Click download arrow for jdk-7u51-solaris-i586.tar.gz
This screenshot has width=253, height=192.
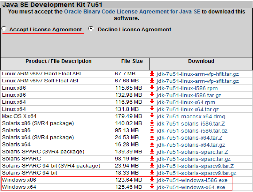[x=152, y=130]
